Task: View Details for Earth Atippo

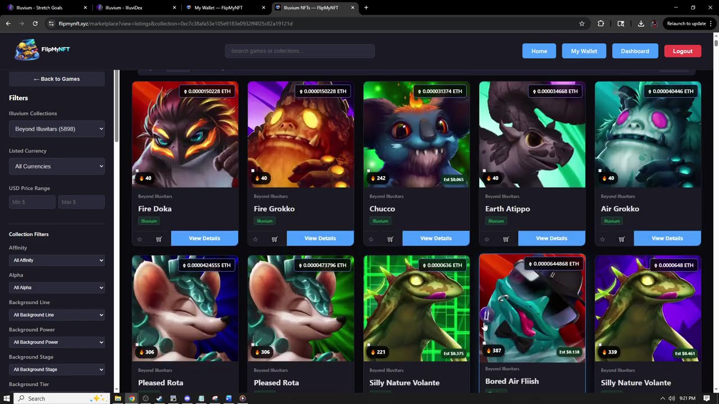Action: [552, 238]
